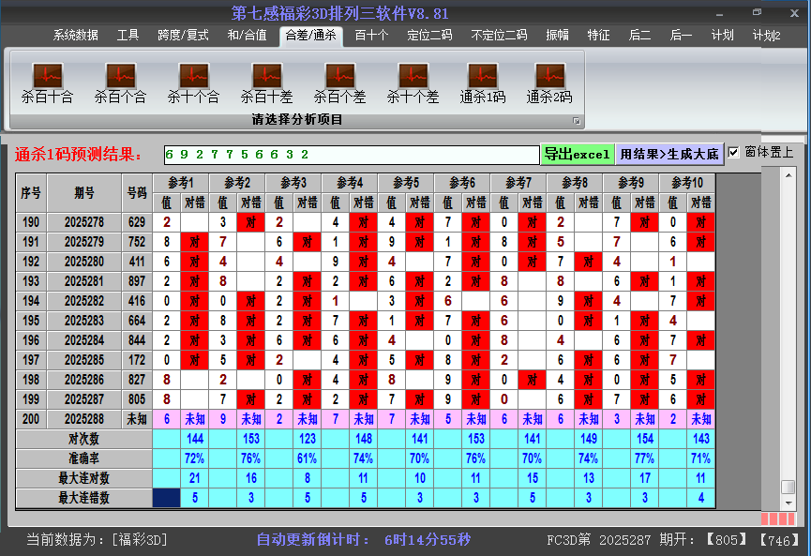Expand the 请选择分析项目 panel launcher
811x556 pixels.
tap(577, 121)
